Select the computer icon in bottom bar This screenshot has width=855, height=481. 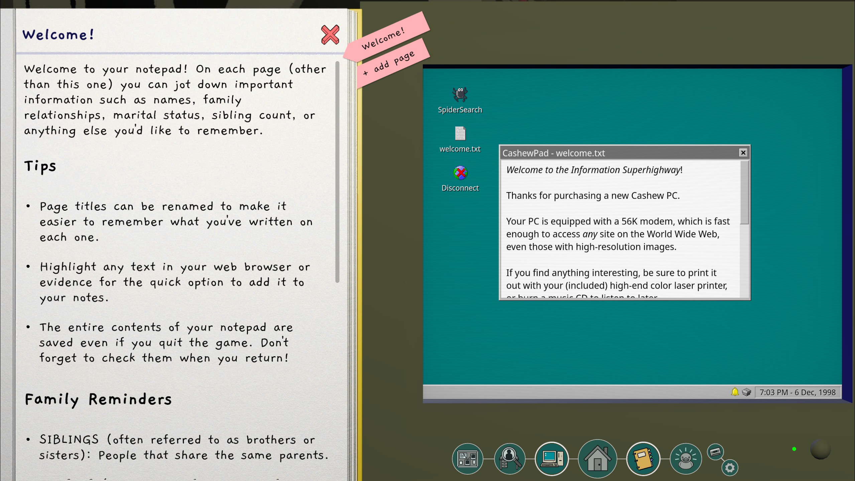tap(551, 459)
